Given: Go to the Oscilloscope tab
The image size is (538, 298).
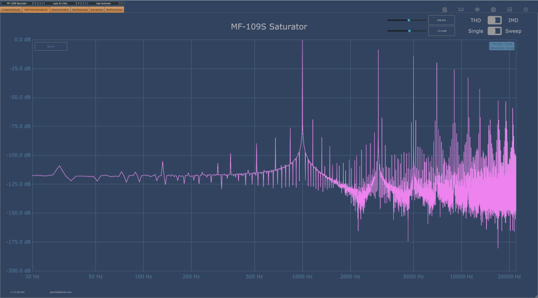Looking at the screenshot, I should (x=80, y=9).
